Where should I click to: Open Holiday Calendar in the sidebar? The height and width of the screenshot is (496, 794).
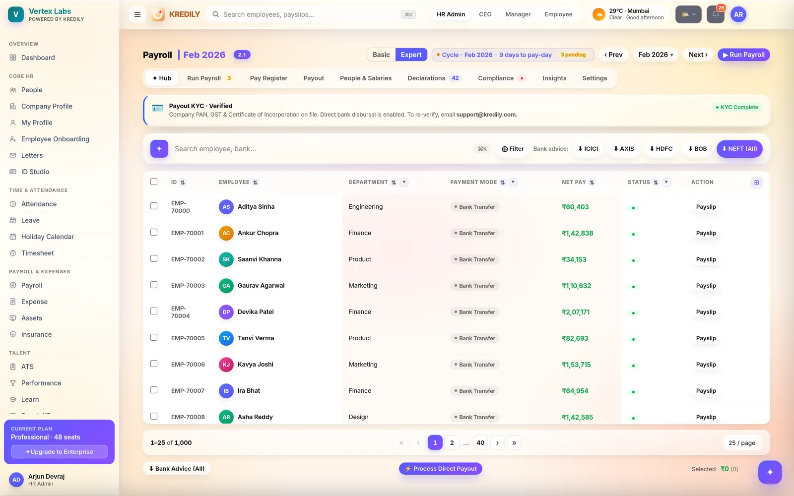[48, 237]
